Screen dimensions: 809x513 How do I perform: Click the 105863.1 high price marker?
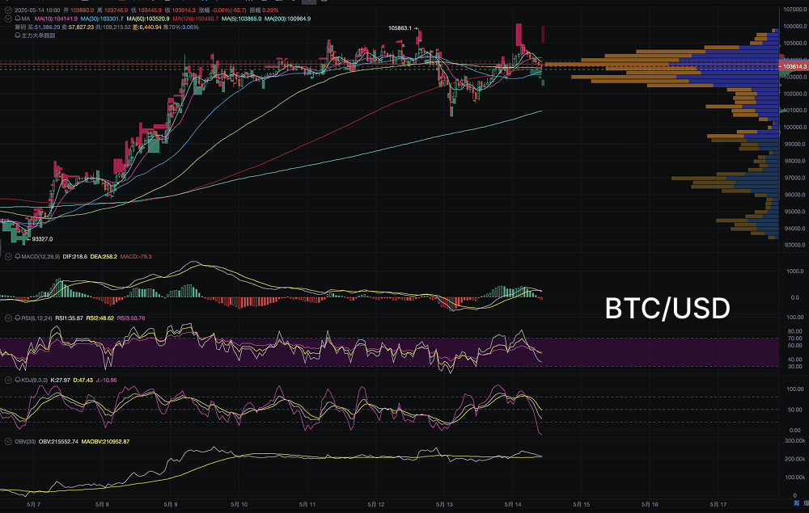click(x=400, y=28)
